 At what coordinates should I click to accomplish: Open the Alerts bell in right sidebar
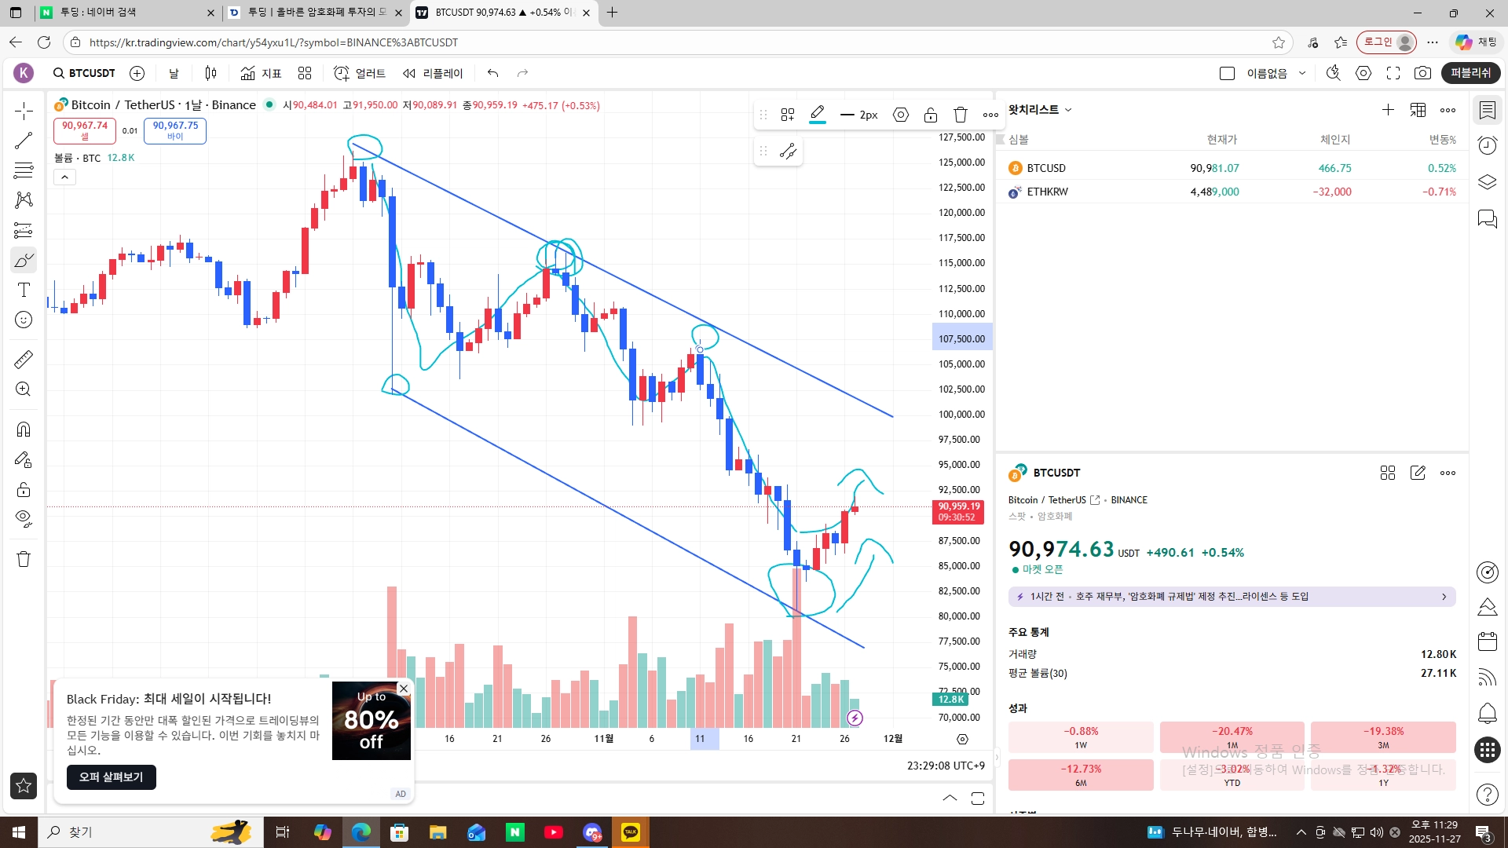1488,713
